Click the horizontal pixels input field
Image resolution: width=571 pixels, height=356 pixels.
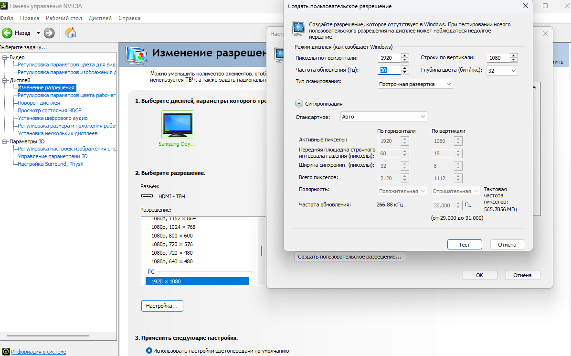click(x=389, y=57)
